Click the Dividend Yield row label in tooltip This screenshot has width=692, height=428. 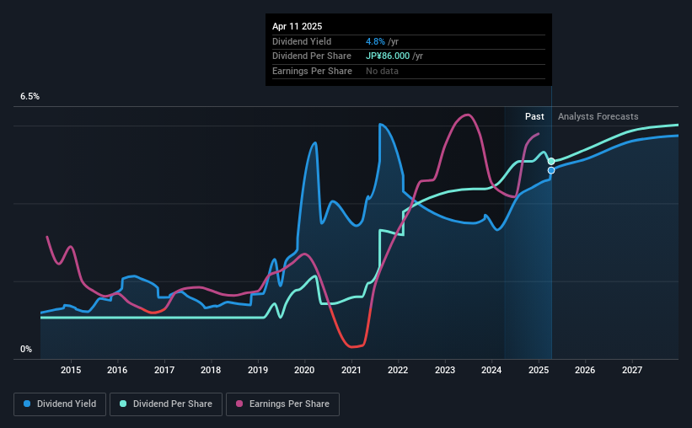click(302, 41)
